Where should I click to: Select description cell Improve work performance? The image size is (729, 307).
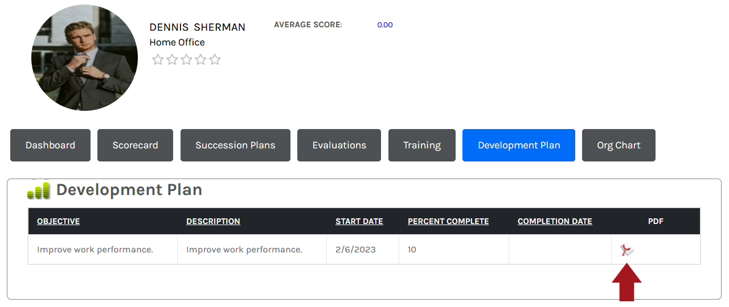pyautogui.click(x=252, y=250)
